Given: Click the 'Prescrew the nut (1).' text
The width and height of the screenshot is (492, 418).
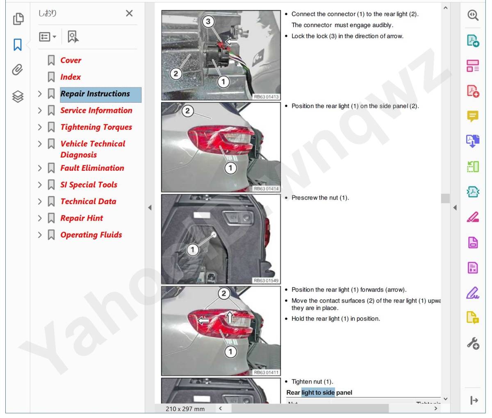Looking at the screenshot, I should click(x=320, y=198).
